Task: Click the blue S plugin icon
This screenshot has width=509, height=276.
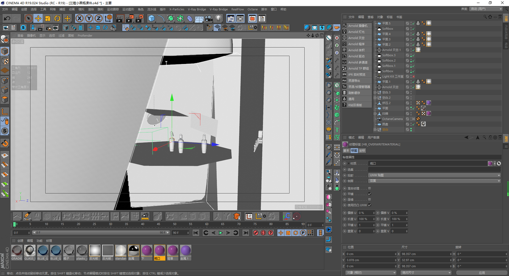Action: [x=23, y=28]
